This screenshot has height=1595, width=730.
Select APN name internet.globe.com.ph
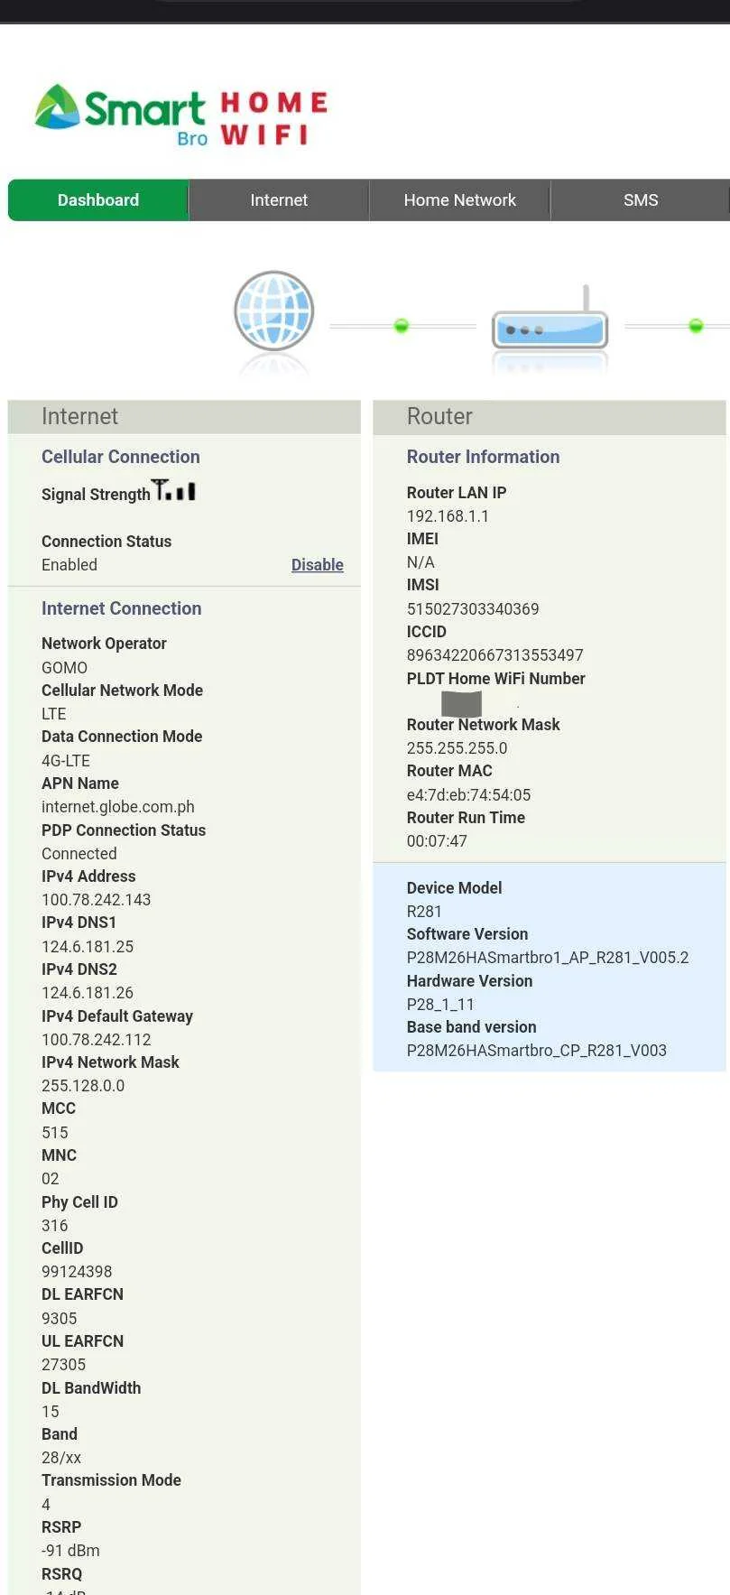point(118,807)
